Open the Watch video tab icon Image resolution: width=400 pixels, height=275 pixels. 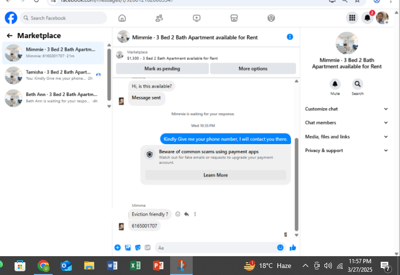[x=196, y=18]
